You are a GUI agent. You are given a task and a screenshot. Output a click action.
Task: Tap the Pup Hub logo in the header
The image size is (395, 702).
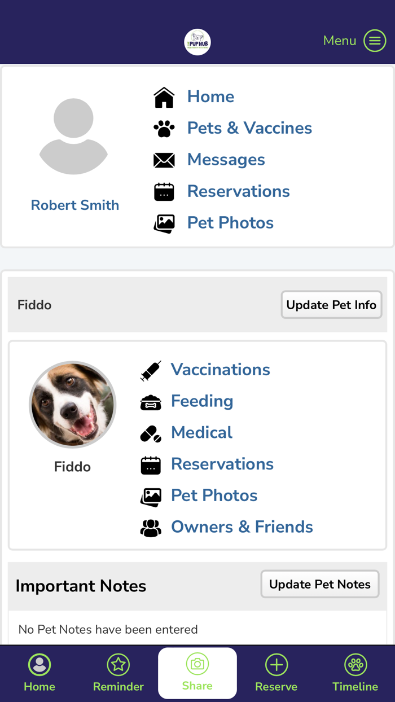coord(197,41)
